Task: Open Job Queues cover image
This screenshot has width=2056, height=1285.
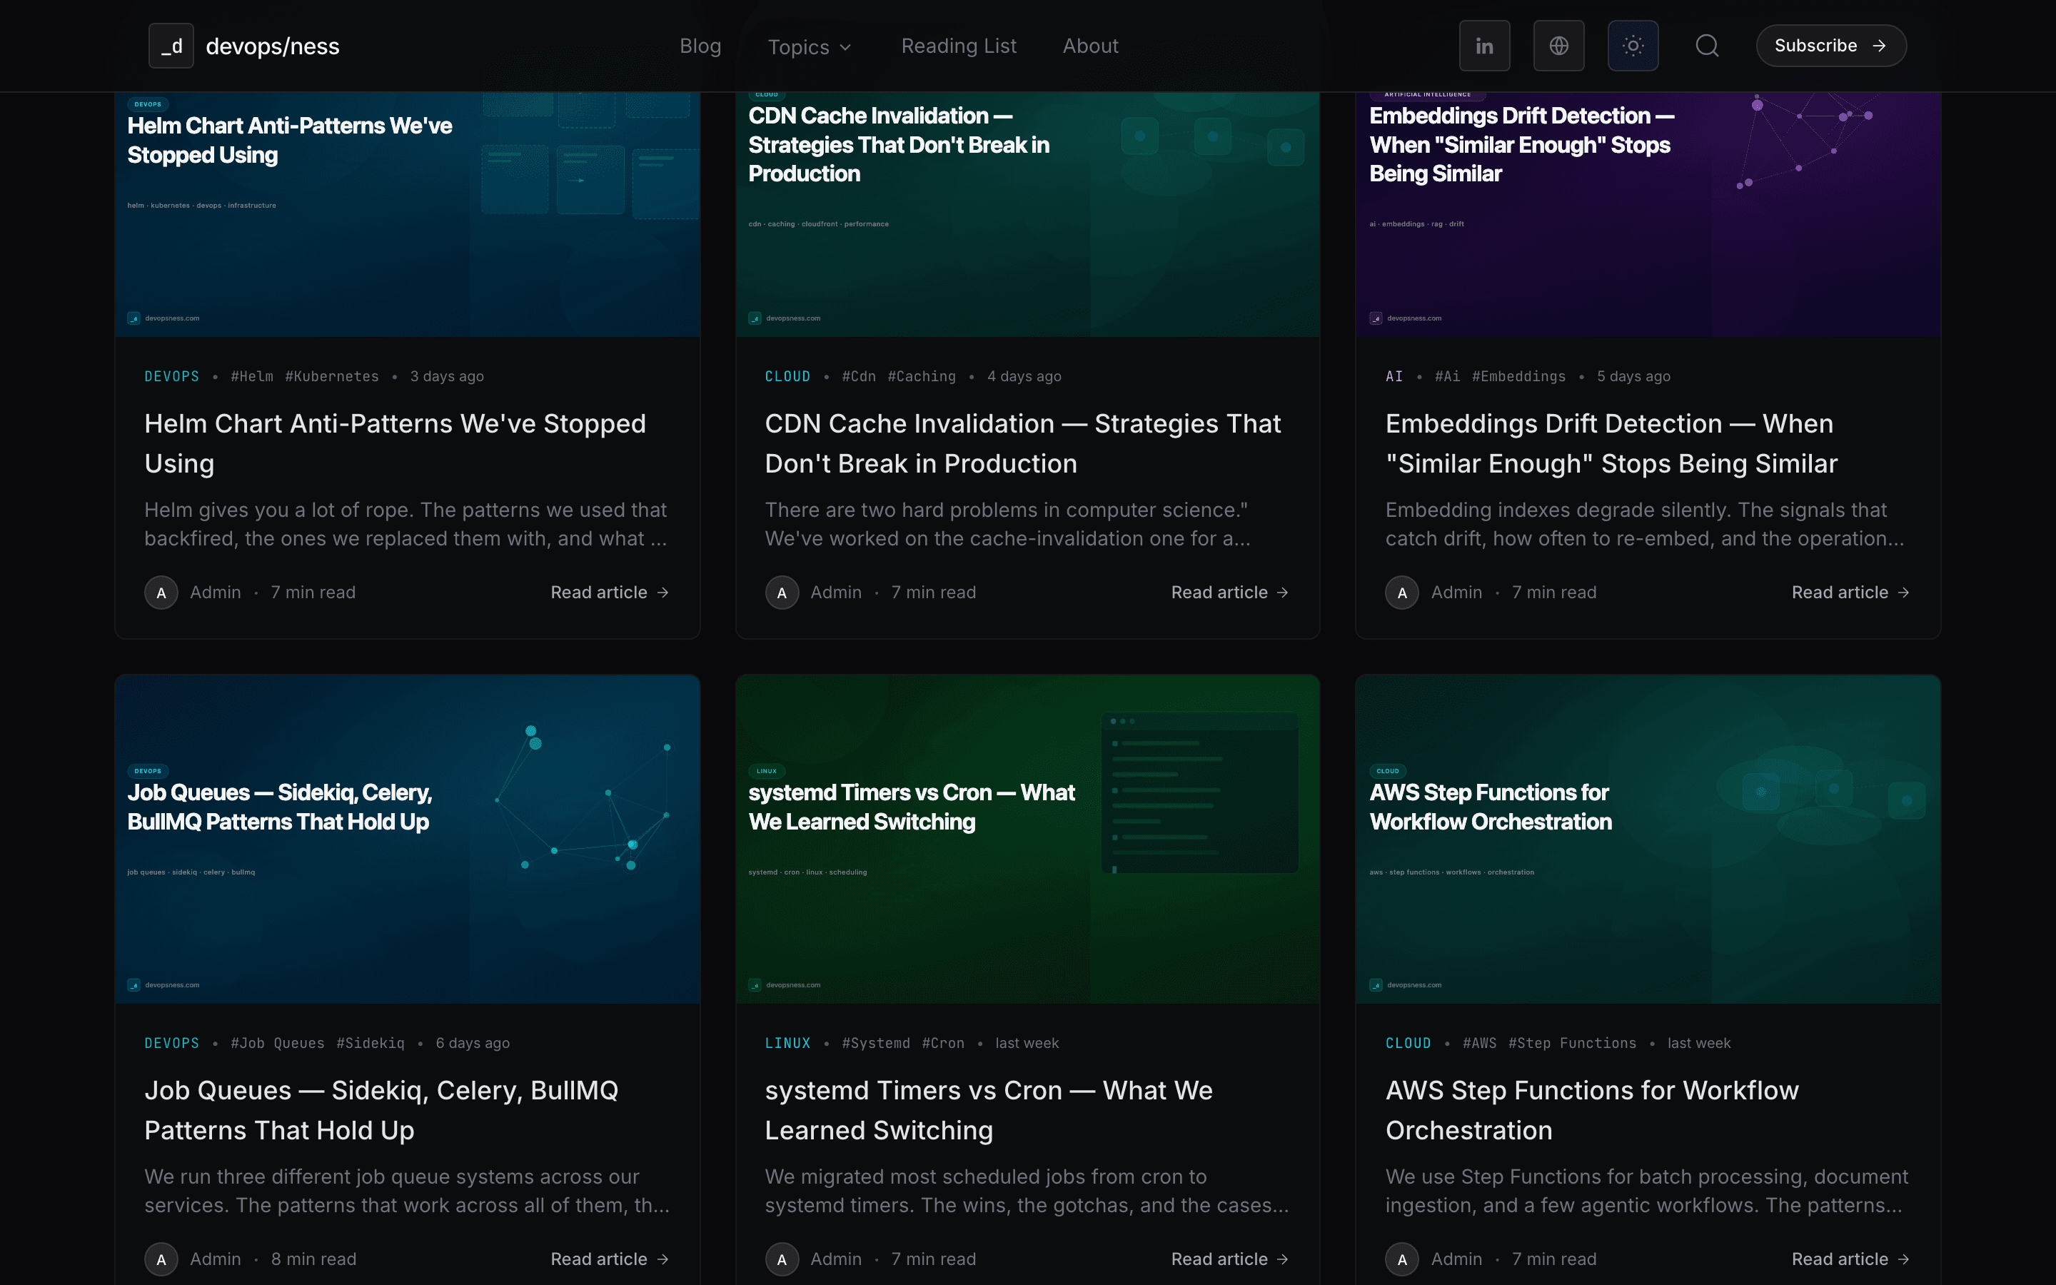Action: pos(408,839)
